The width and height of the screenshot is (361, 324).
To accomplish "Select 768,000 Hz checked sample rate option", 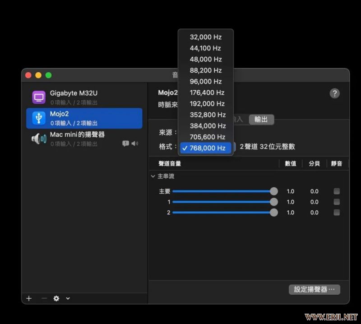I will [207, 148].
